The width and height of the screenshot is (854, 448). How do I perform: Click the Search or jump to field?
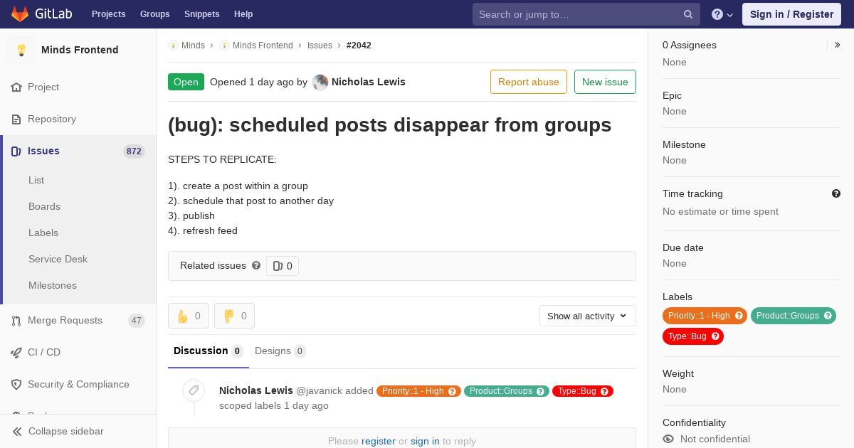586,14
